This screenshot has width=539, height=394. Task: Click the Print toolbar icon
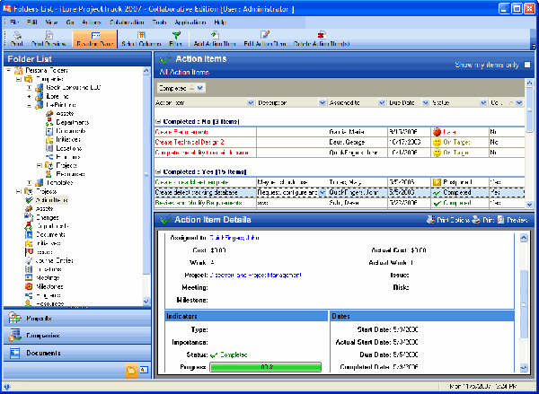pos(16,38)
